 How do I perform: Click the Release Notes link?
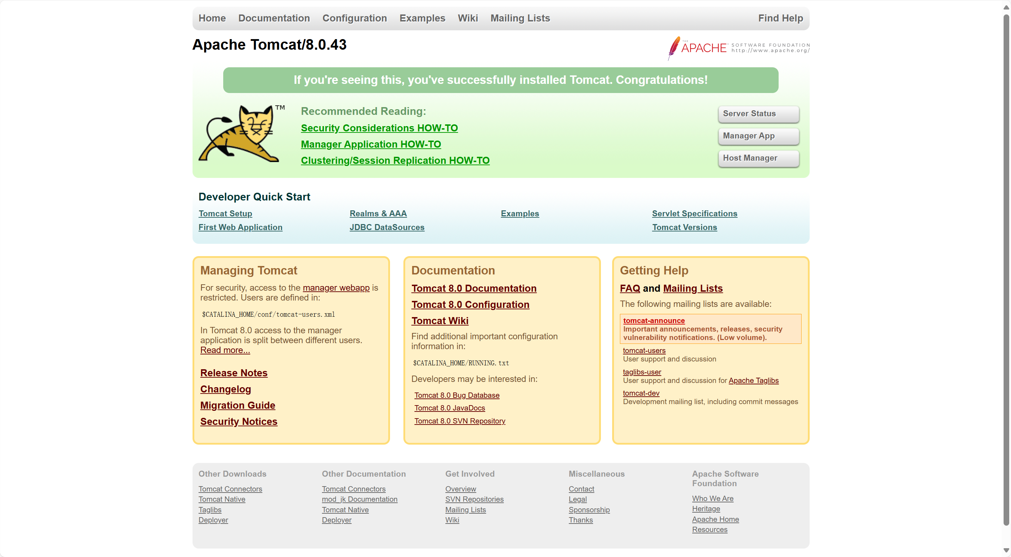pyautogui.click(x=233, y=373)
